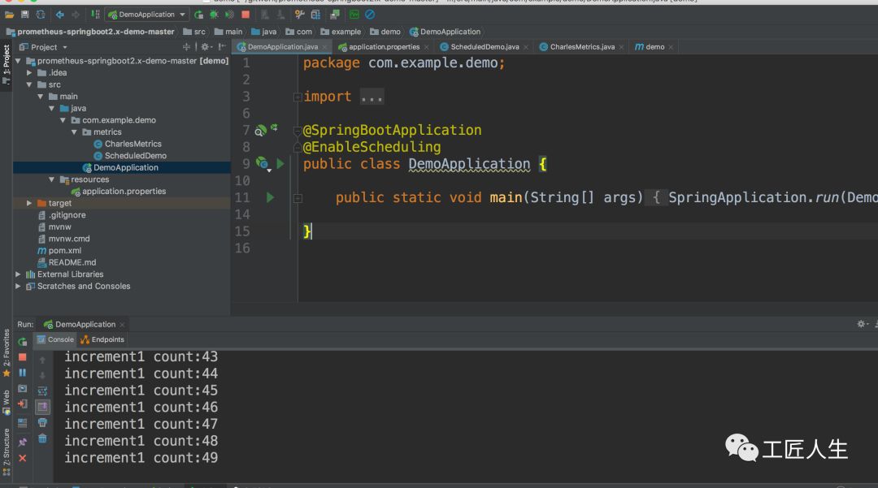The width and height of the screenshot is (878, 488).
Task: Pin the Run tab with pin icon
Action: [x=23, y=443]
